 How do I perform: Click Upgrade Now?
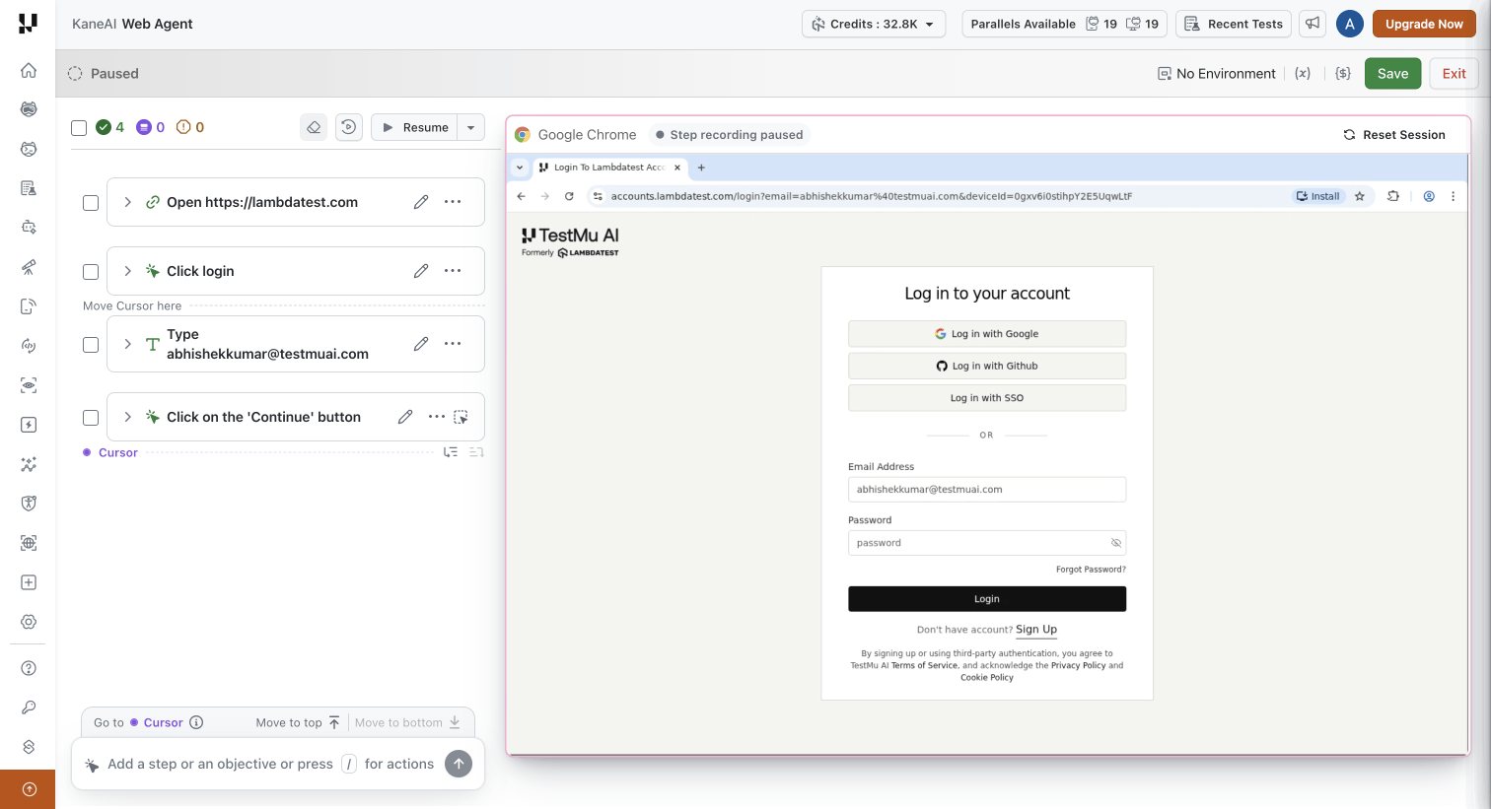click(x=1424, y=24)
